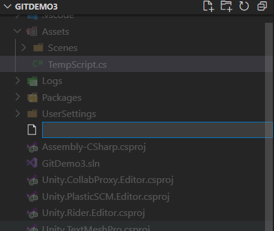Select the Scenes folder label
Image resolution: width=274 pixels, height=231 pixels.
click(x=62, y=48)
